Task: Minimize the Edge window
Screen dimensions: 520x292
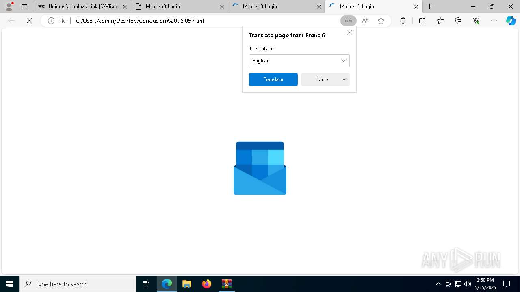Action: pyautogui.click(x=473, y=6)
